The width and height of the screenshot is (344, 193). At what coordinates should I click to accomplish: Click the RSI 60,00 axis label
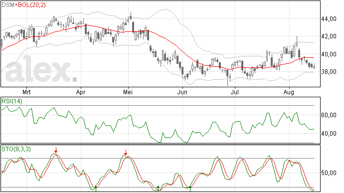tap(329, 115)
